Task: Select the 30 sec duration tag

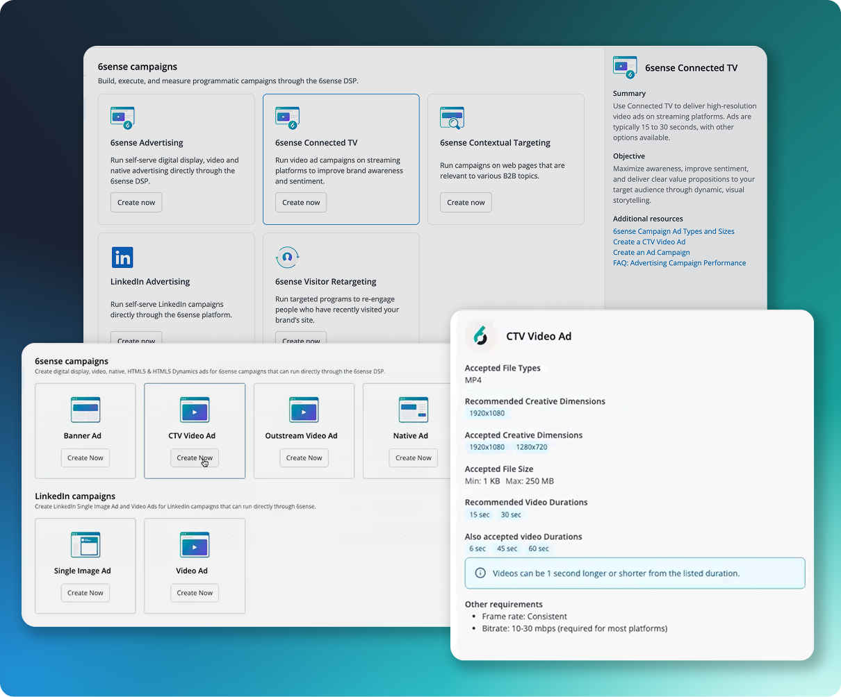Action: (511, 515)
